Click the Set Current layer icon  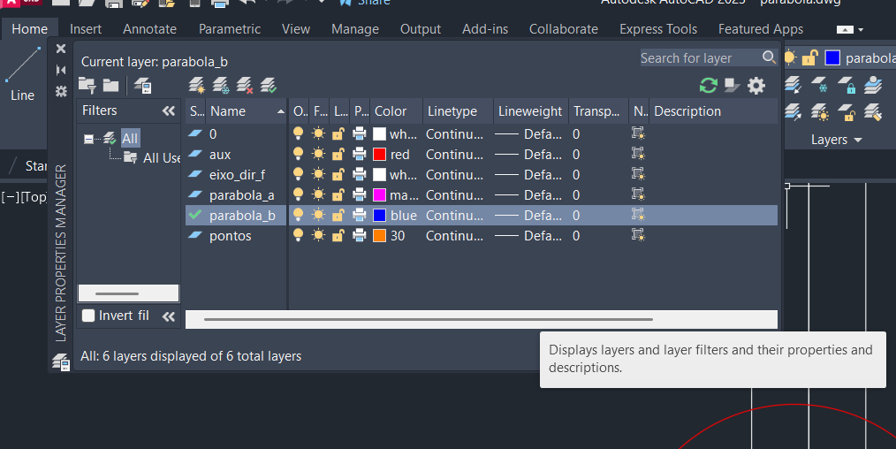(269, 86)
